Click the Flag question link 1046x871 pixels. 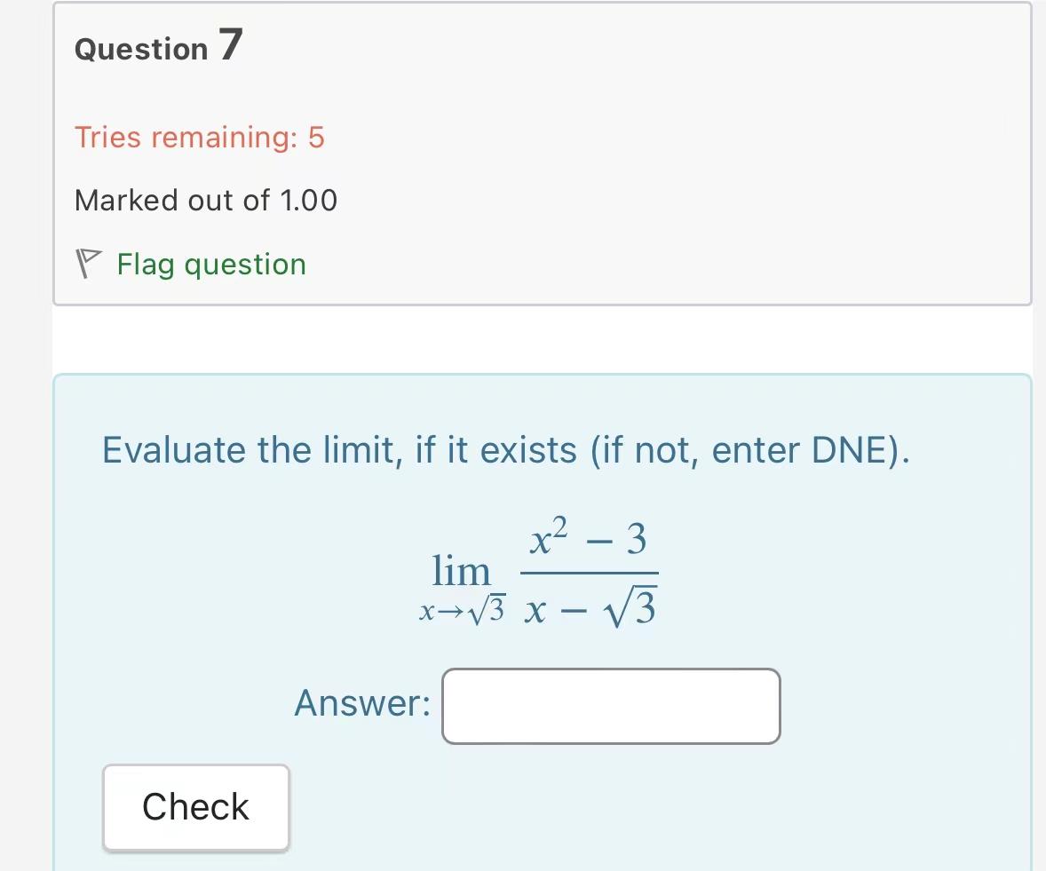(x=210, y=264)
